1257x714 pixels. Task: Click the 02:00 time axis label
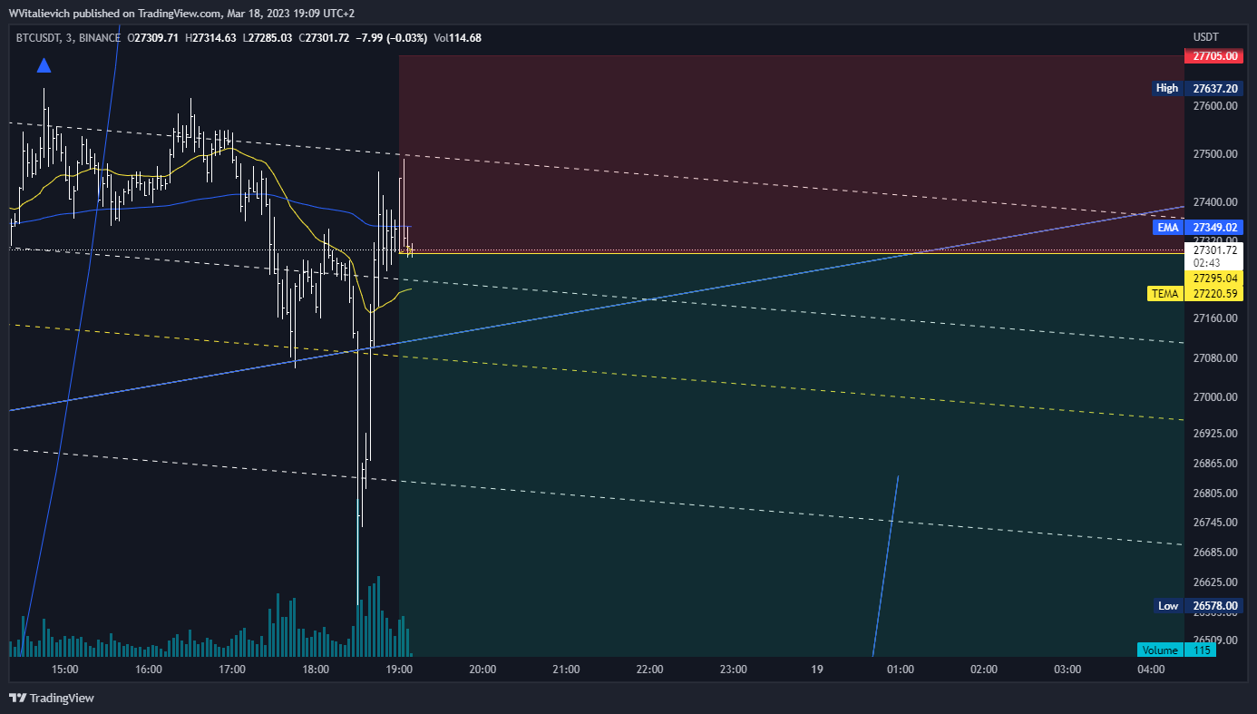pyautogui.click(x=984, y=670)
